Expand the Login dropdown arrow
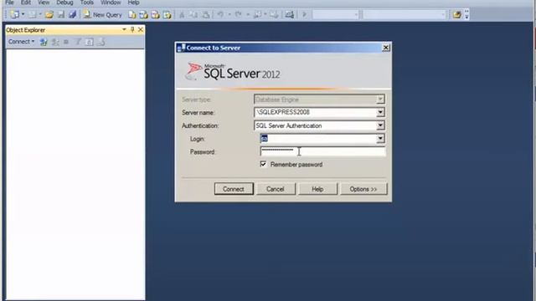536x301 pixels. 380,139
